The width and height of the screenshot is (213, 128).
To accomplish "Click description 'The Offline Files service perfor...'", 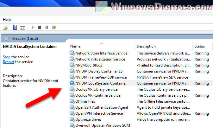I will [x=163, y=101].
